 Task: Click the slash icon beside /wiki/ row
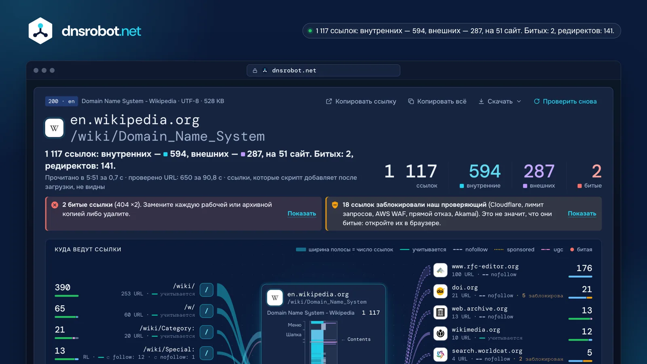207,290
